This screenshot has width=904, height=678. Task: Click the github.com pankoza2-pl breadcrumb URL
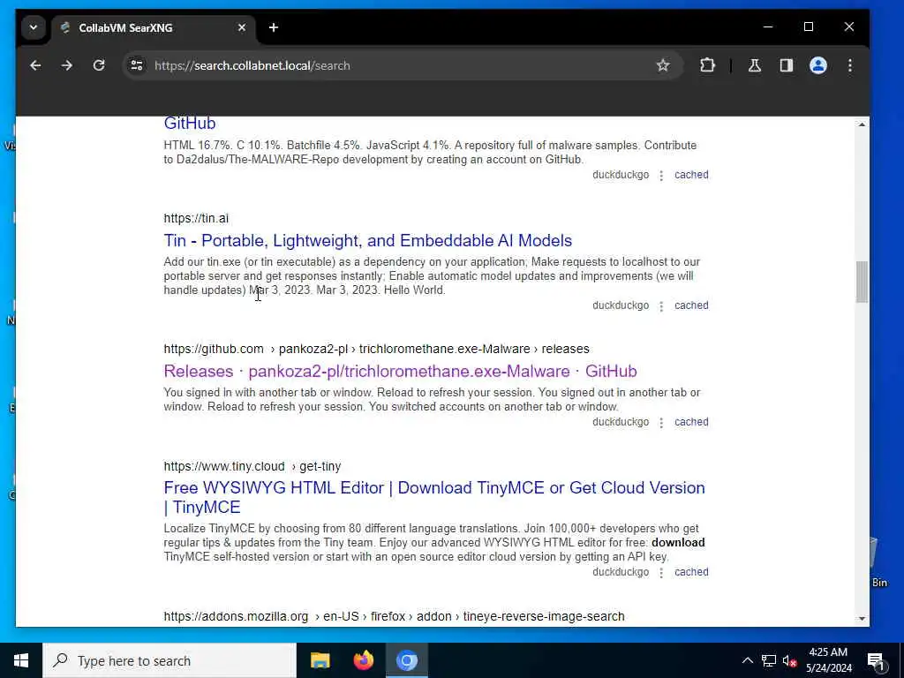376,350
